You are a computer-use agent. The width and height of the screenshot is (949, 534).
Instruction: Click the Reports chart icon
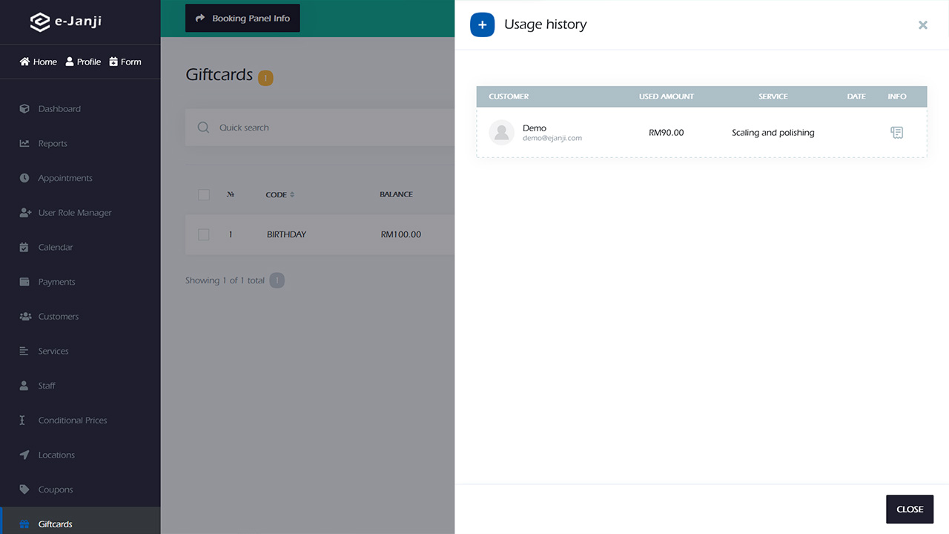[24, 144]
